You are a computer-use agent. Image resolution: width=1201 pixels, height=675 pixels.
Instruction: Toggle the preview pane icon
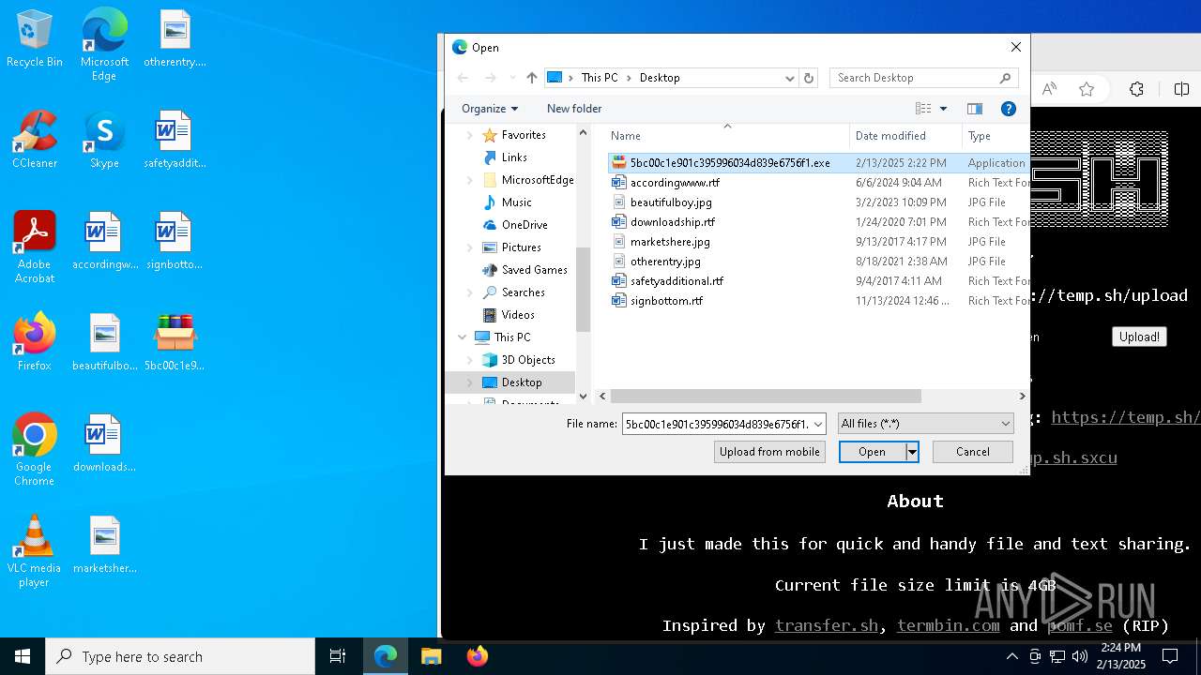click(x=975, y=109)
